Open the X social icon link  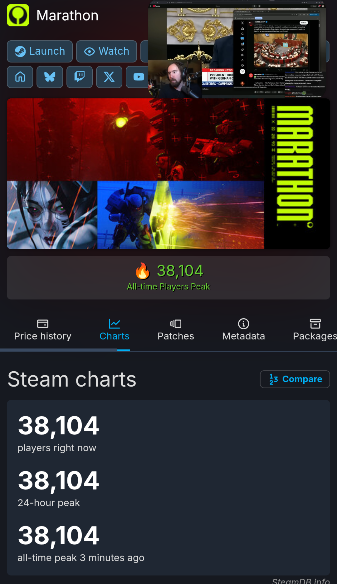pos(109,77)
